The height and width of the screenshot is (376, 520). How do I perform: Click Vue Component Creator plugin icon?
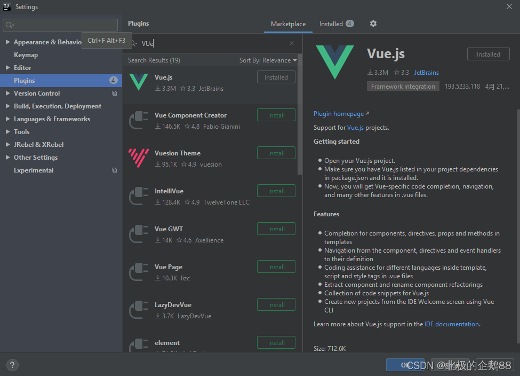pyautogui.click(x=138, y=120)
